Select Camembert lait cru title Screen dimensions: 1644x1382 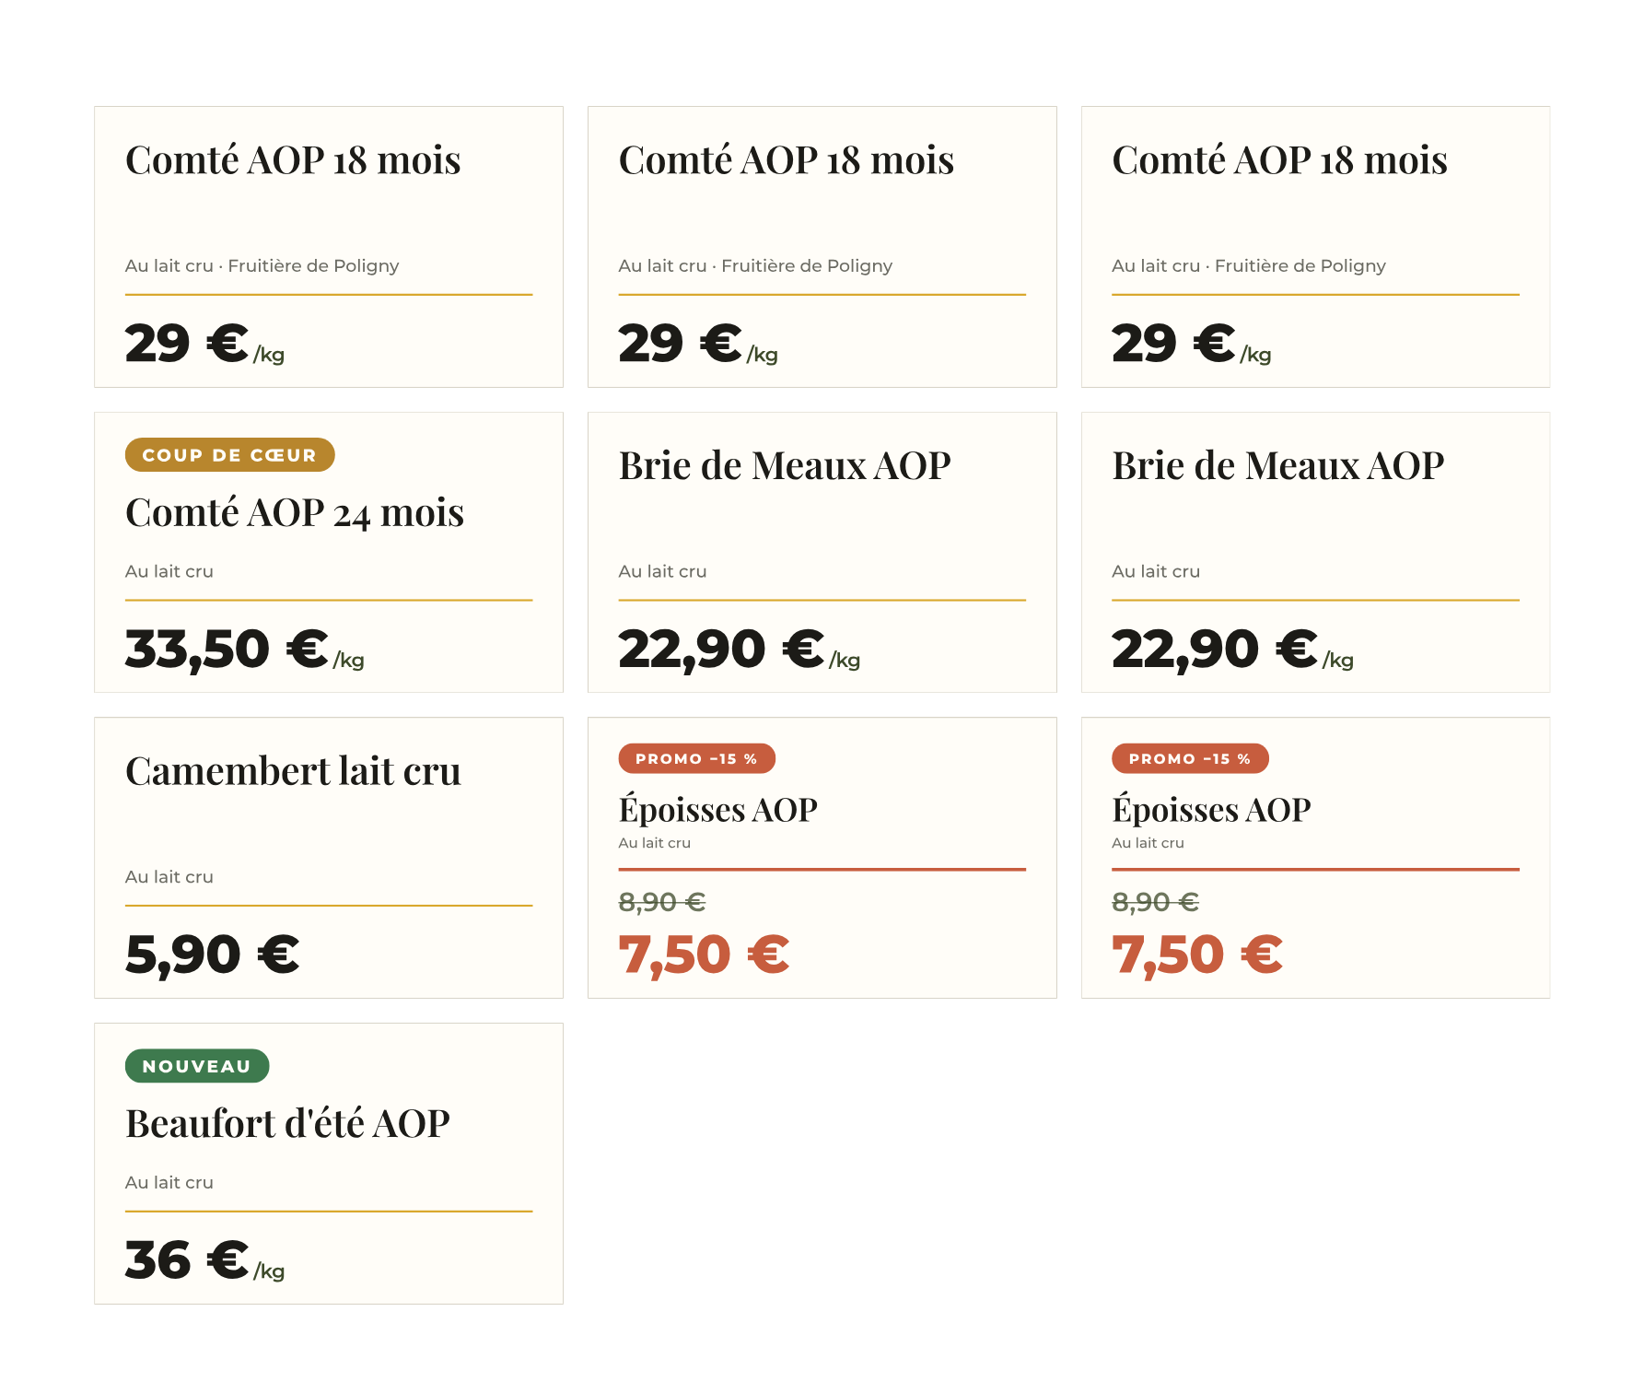293,771
